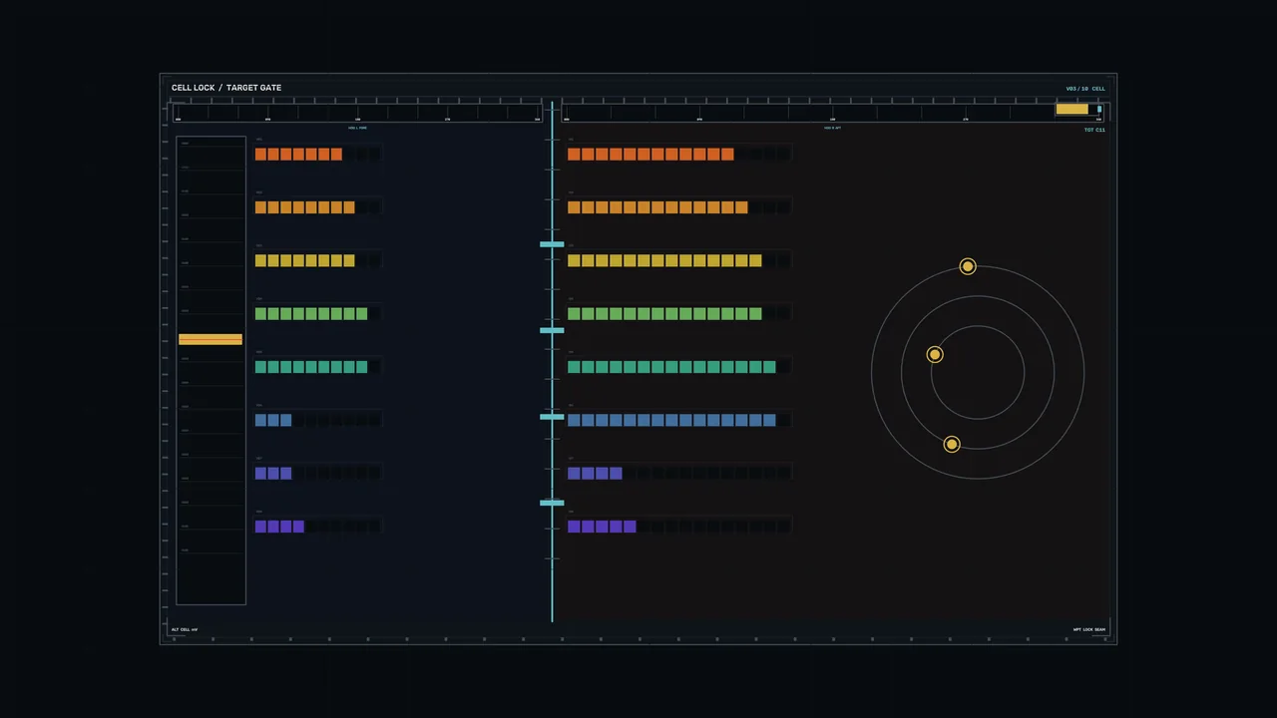The width and height of the screenshot is (1277, 718).
Task: Select the orbit node on the middle ring
Action: 952,444
